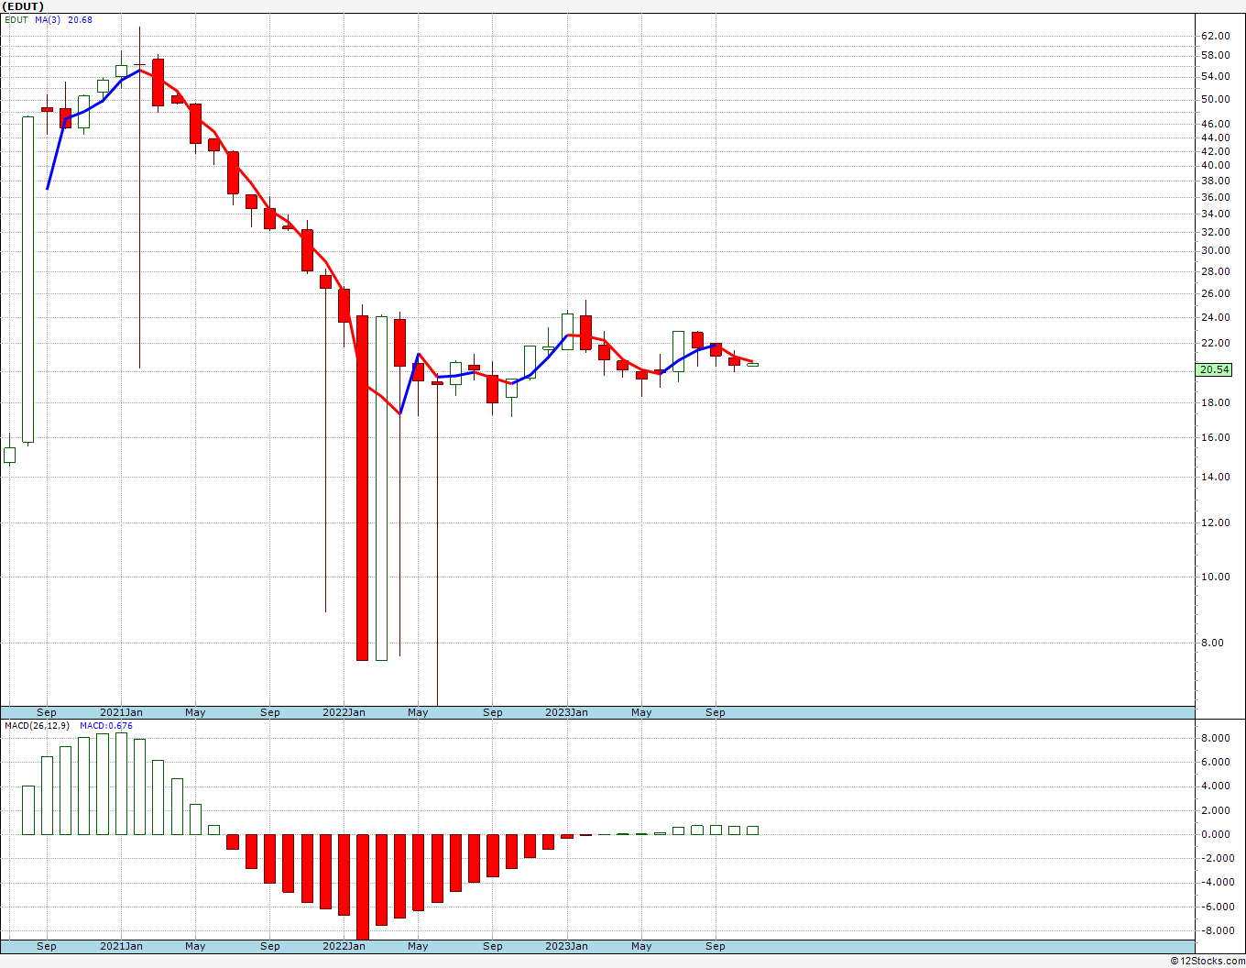Click the "(EDUT)" chart title in parentheses
This screenshot has width=1246, height=968.
click(23, 6)
